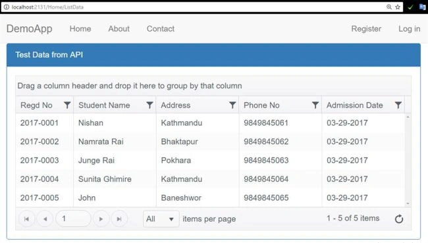Expand the items per page dropdown
Image resolution: width=428 pixels, height=243 pixels.
pos(161,219)
